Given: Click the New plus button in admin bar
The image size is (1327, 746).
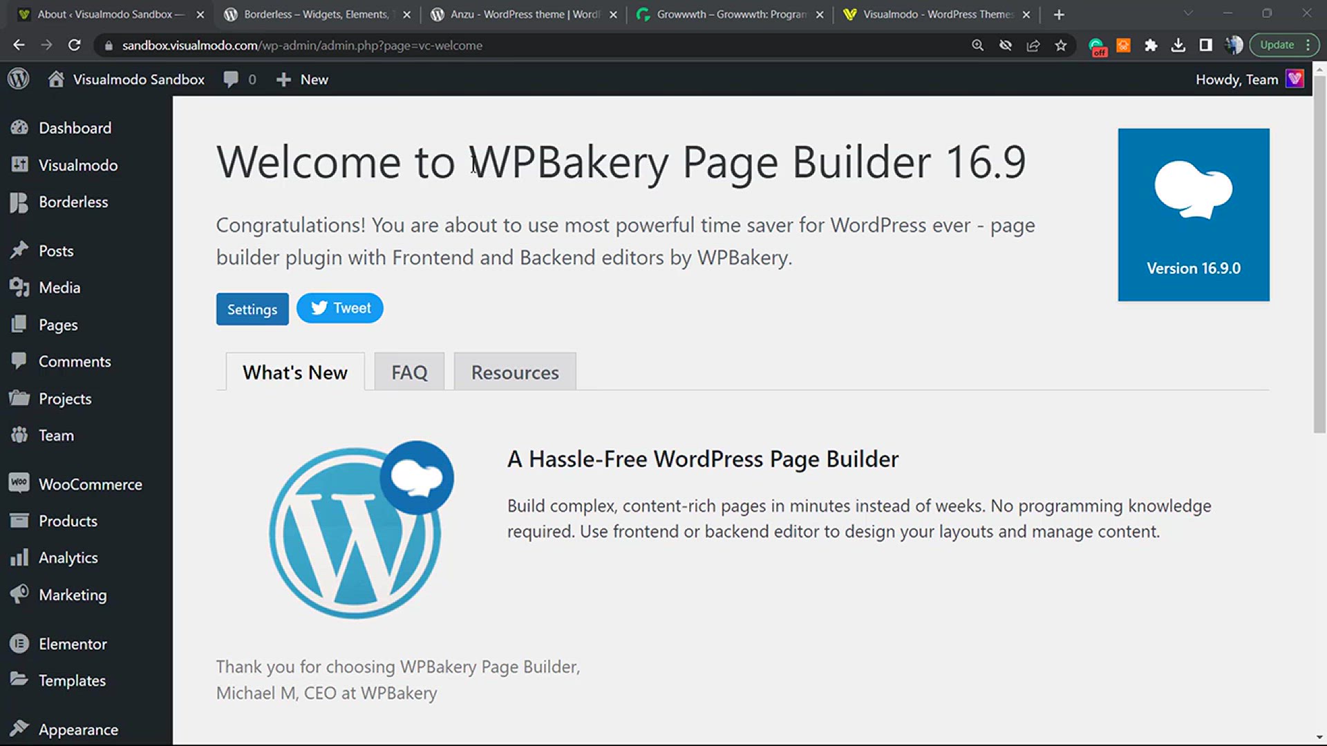Looking at the screenshot, I should tap(302, 79).
